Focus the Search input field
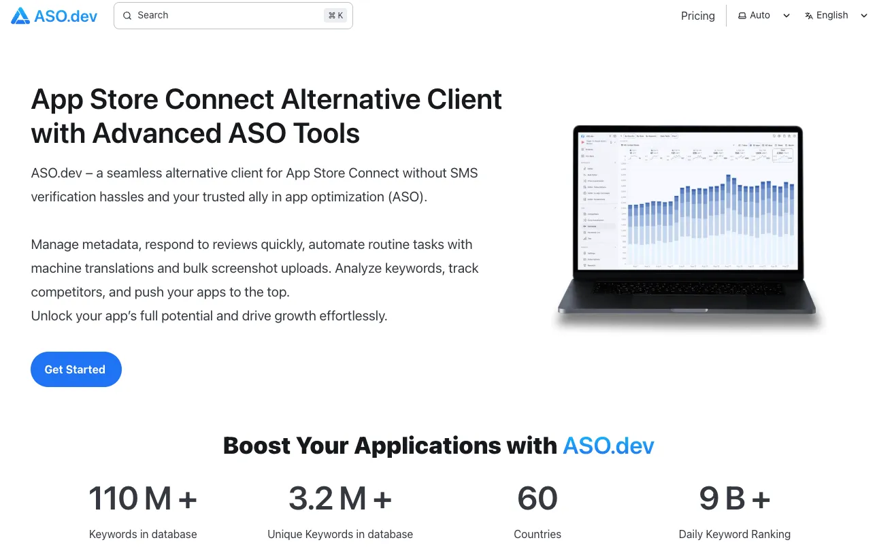Image resolution: width=877 pixels, height=551 pixels. (x=233, y=16)
